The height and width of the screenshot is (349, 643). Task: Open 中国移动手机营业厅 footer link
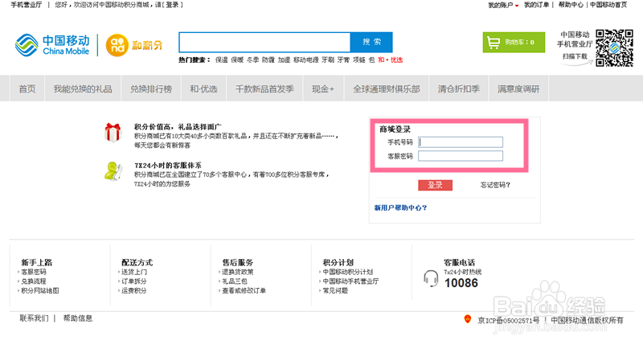point(350,281)
